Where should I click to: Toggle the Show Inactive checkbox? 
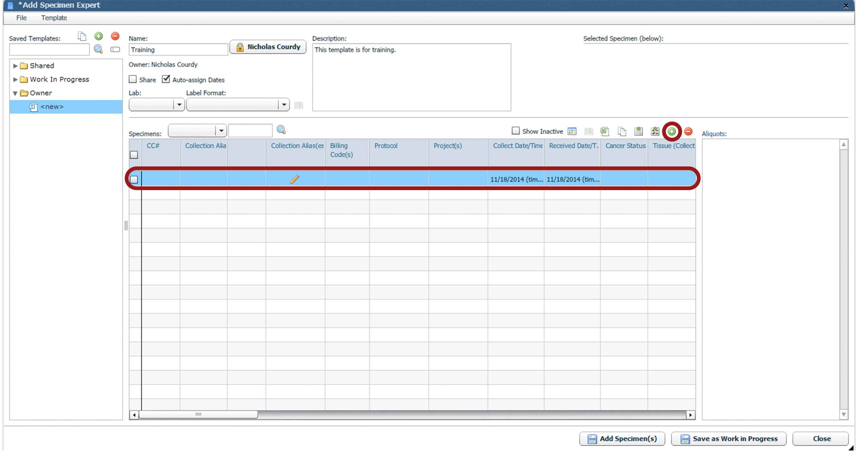point(515,131)
